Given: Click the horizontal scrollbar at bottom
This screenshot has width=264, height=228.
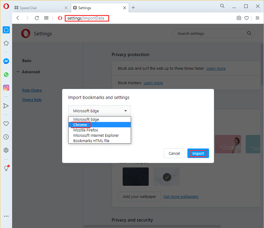Looking at the screenshot, I should point(152,226).
